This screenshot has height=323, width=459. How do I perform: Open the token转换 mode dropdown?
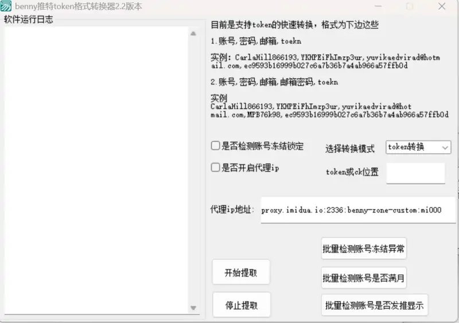(418, 147)
